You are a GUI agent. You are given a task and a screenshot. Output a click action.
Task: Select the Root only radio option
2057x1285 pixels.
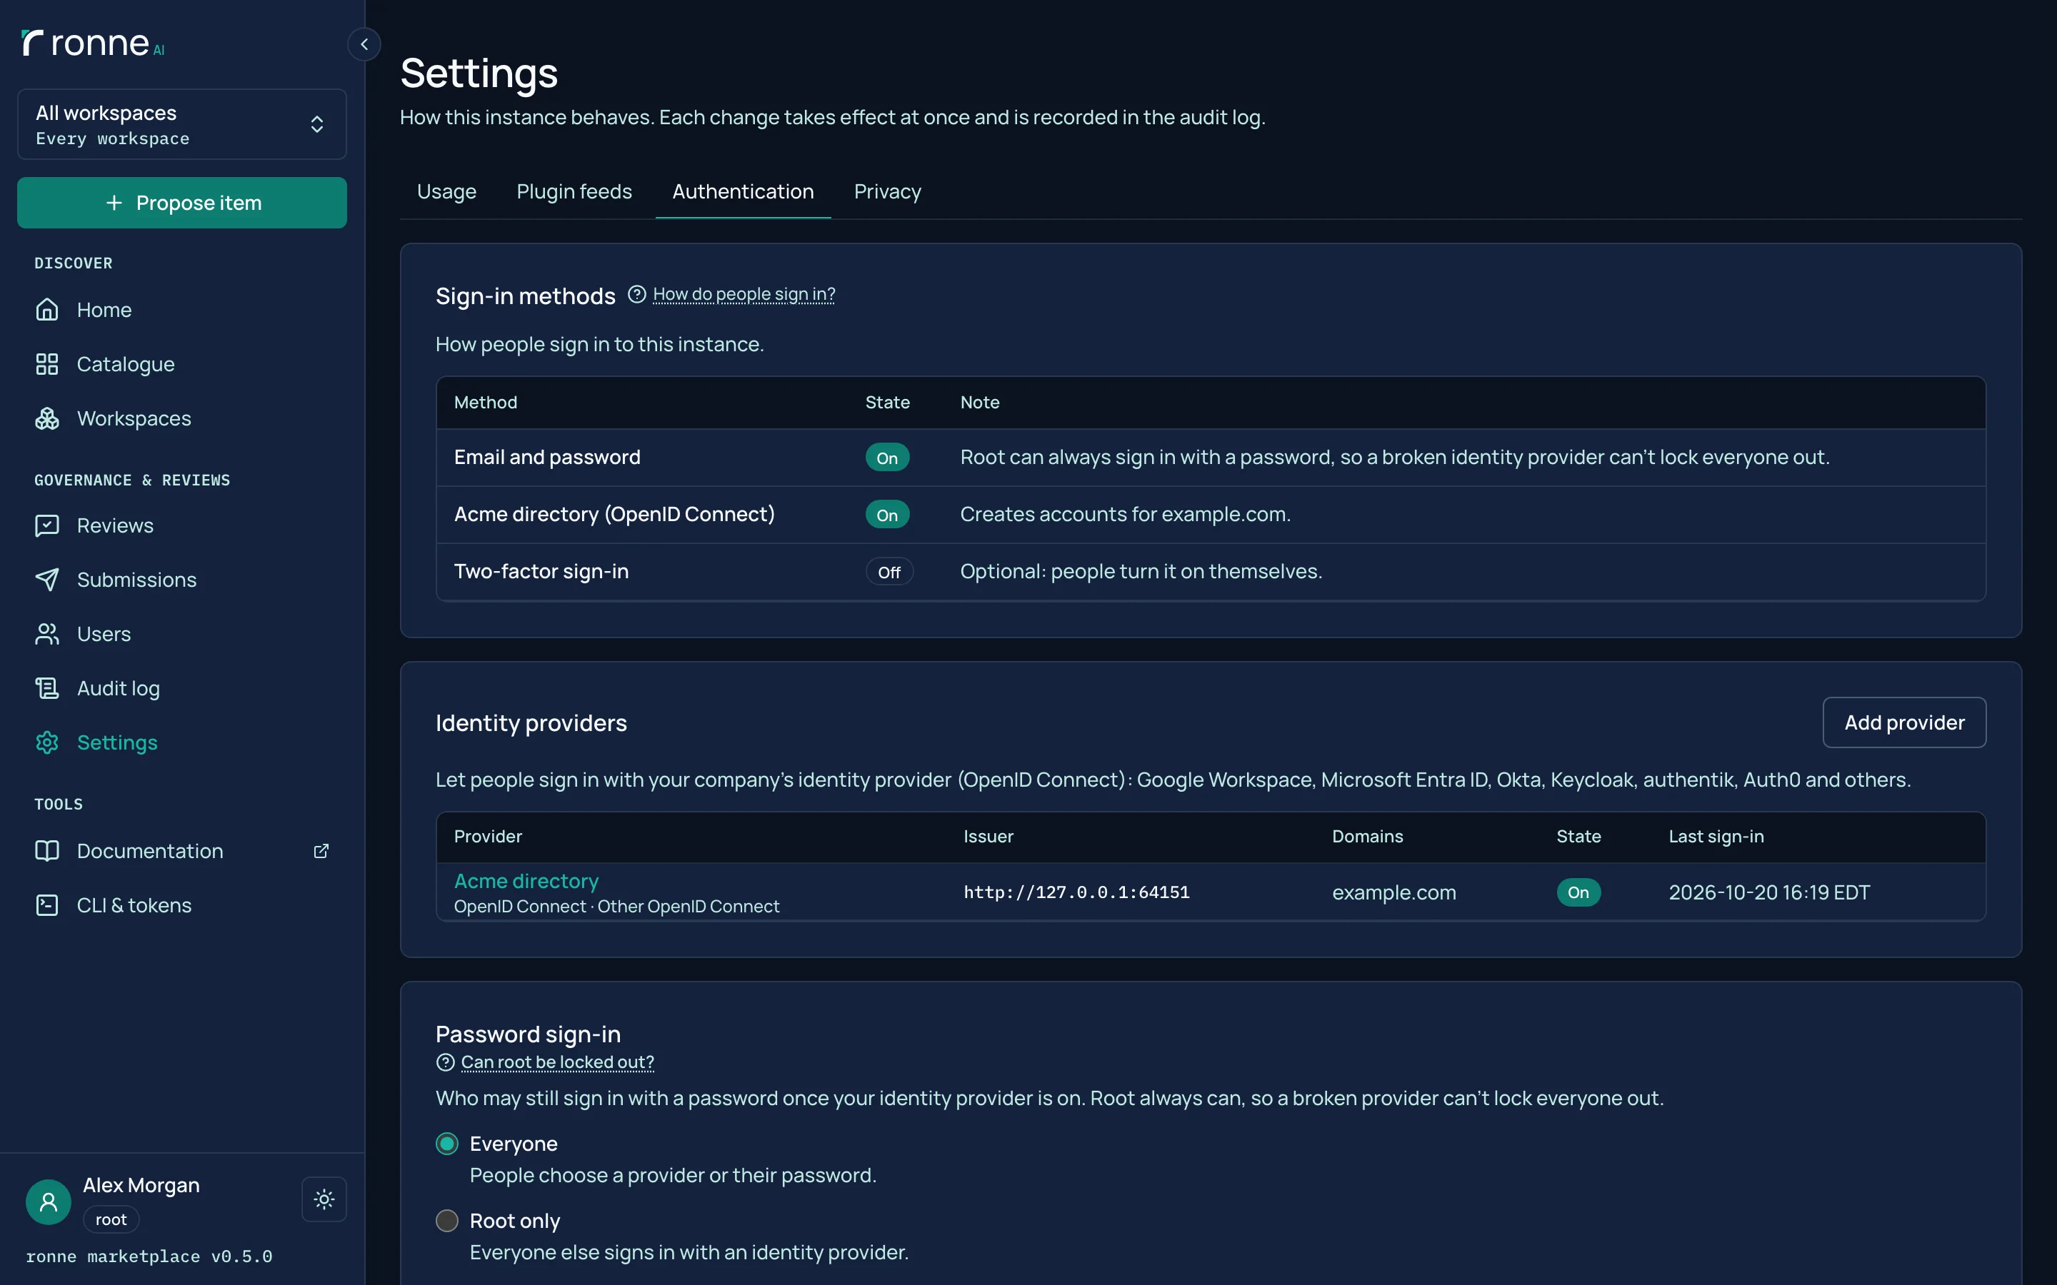click(447, 1221)
